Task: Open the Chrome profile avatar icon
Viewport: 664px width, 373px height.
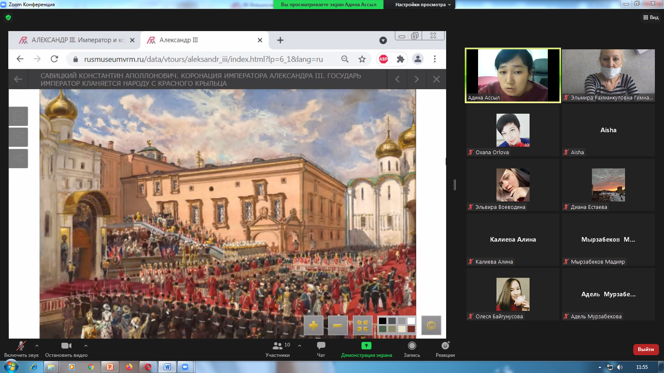Action: click(x=418, y=59)
